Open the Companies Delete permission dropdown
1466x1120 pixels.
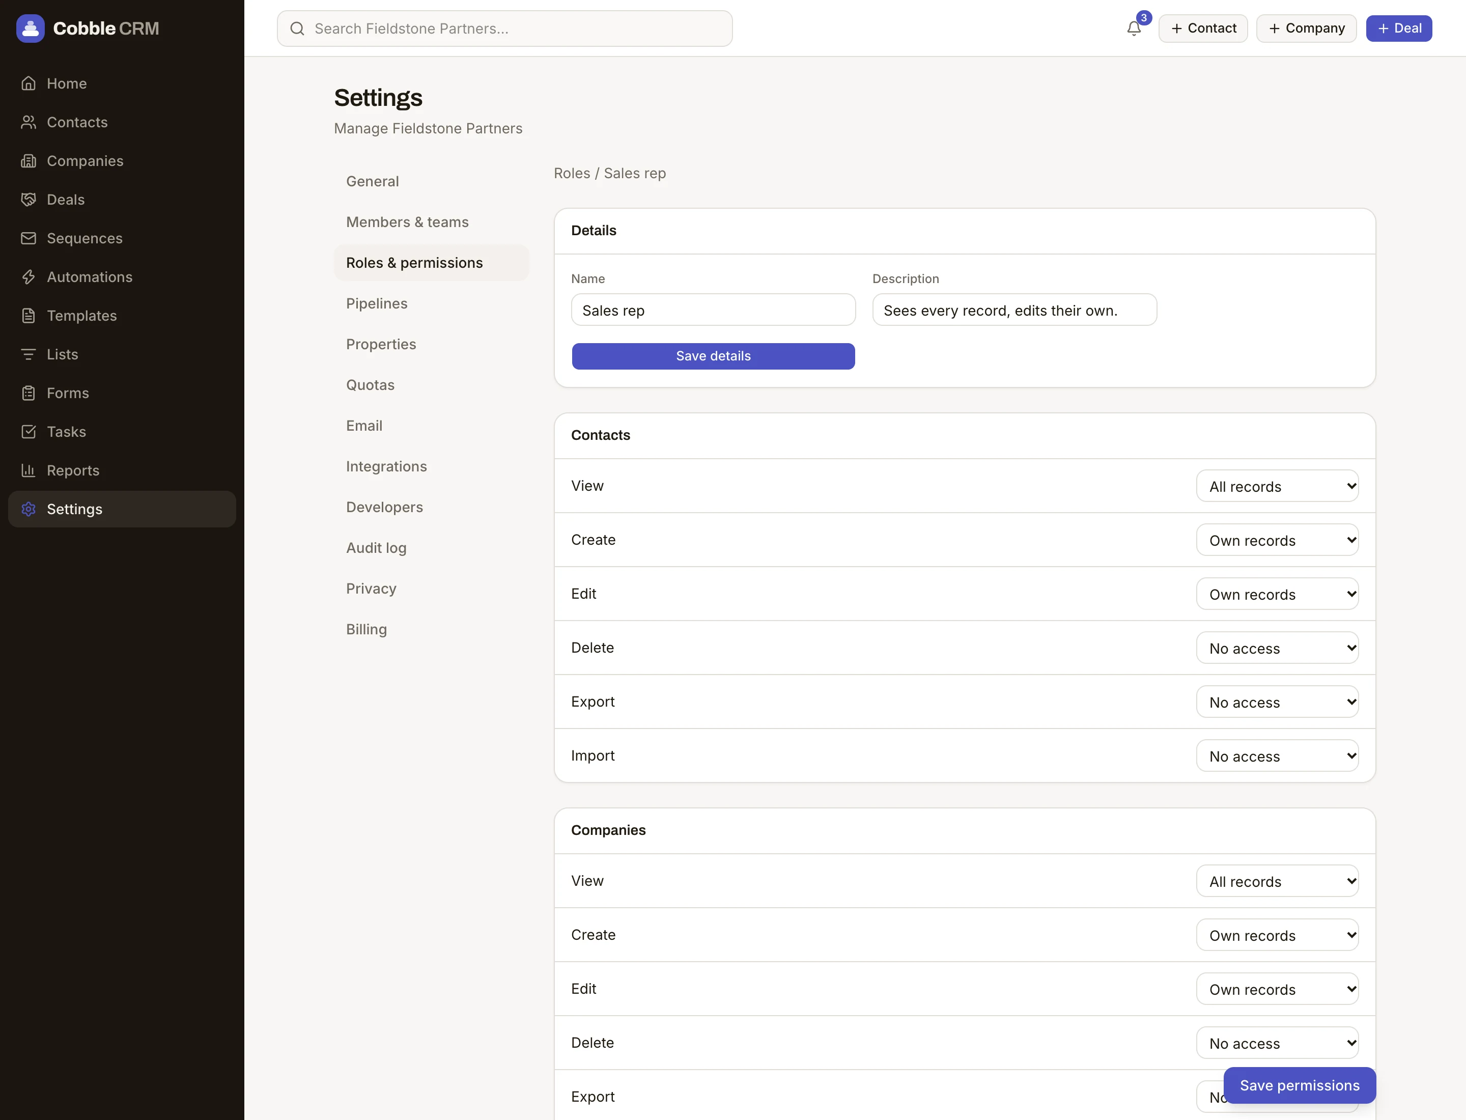(x=1277, y=1043)
